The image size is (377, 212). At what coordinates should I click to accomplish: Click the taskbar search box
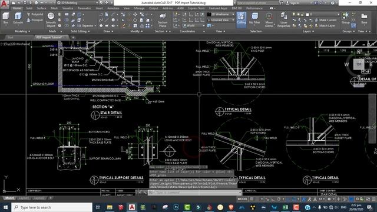tap(52, 207)
